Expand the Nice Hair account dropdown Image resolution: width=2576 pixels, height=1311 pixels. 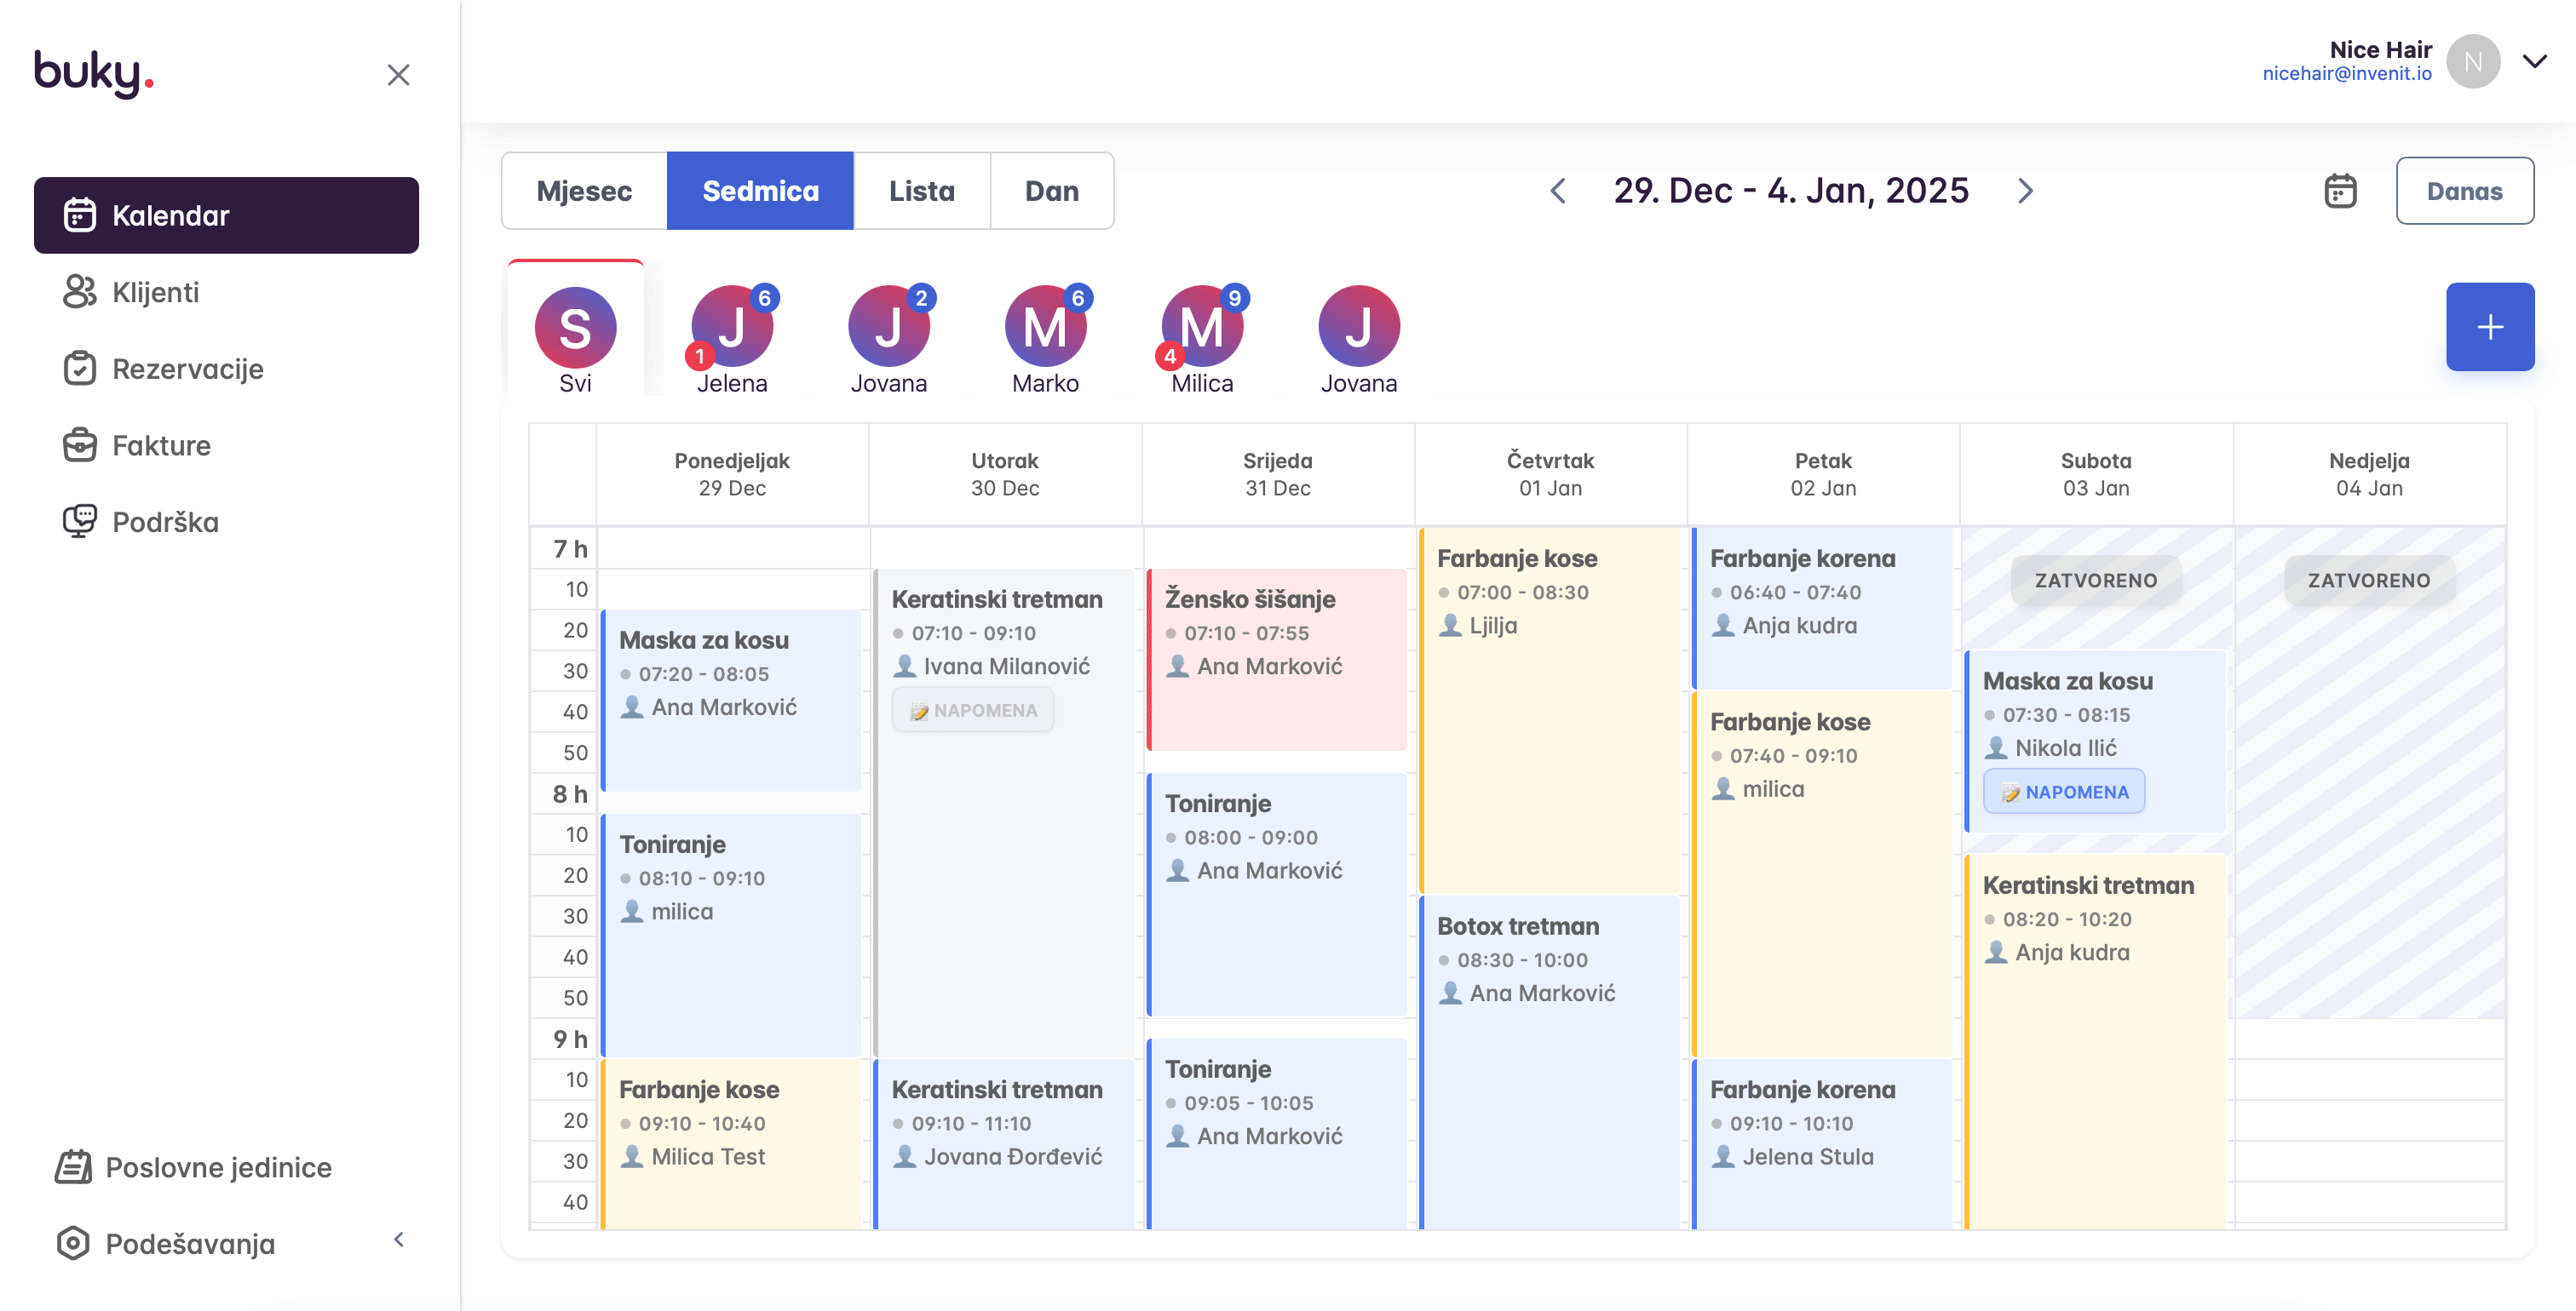(2534, 61)
